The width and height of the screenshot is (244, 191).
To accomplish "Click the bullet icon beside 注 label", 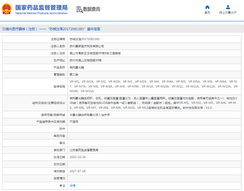I will (x=61, y=186).
